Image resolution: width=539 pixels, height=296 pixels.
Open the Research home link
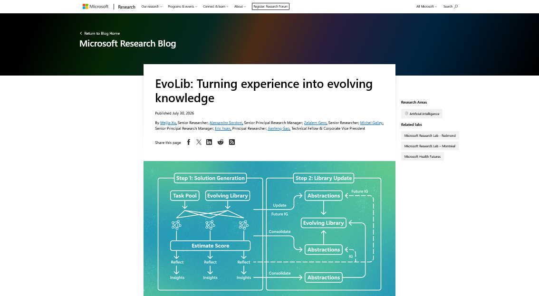click(x=126, y=7)
